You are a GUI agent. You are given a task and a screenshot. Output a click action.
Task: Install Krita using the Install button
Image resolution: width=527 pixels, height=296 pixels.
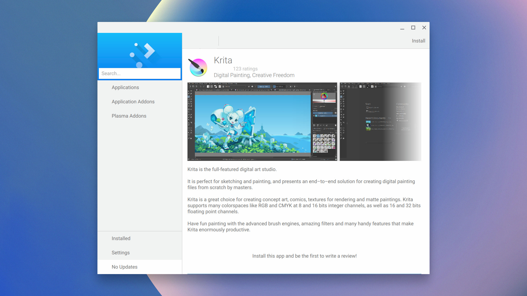(x=418, y=41)
